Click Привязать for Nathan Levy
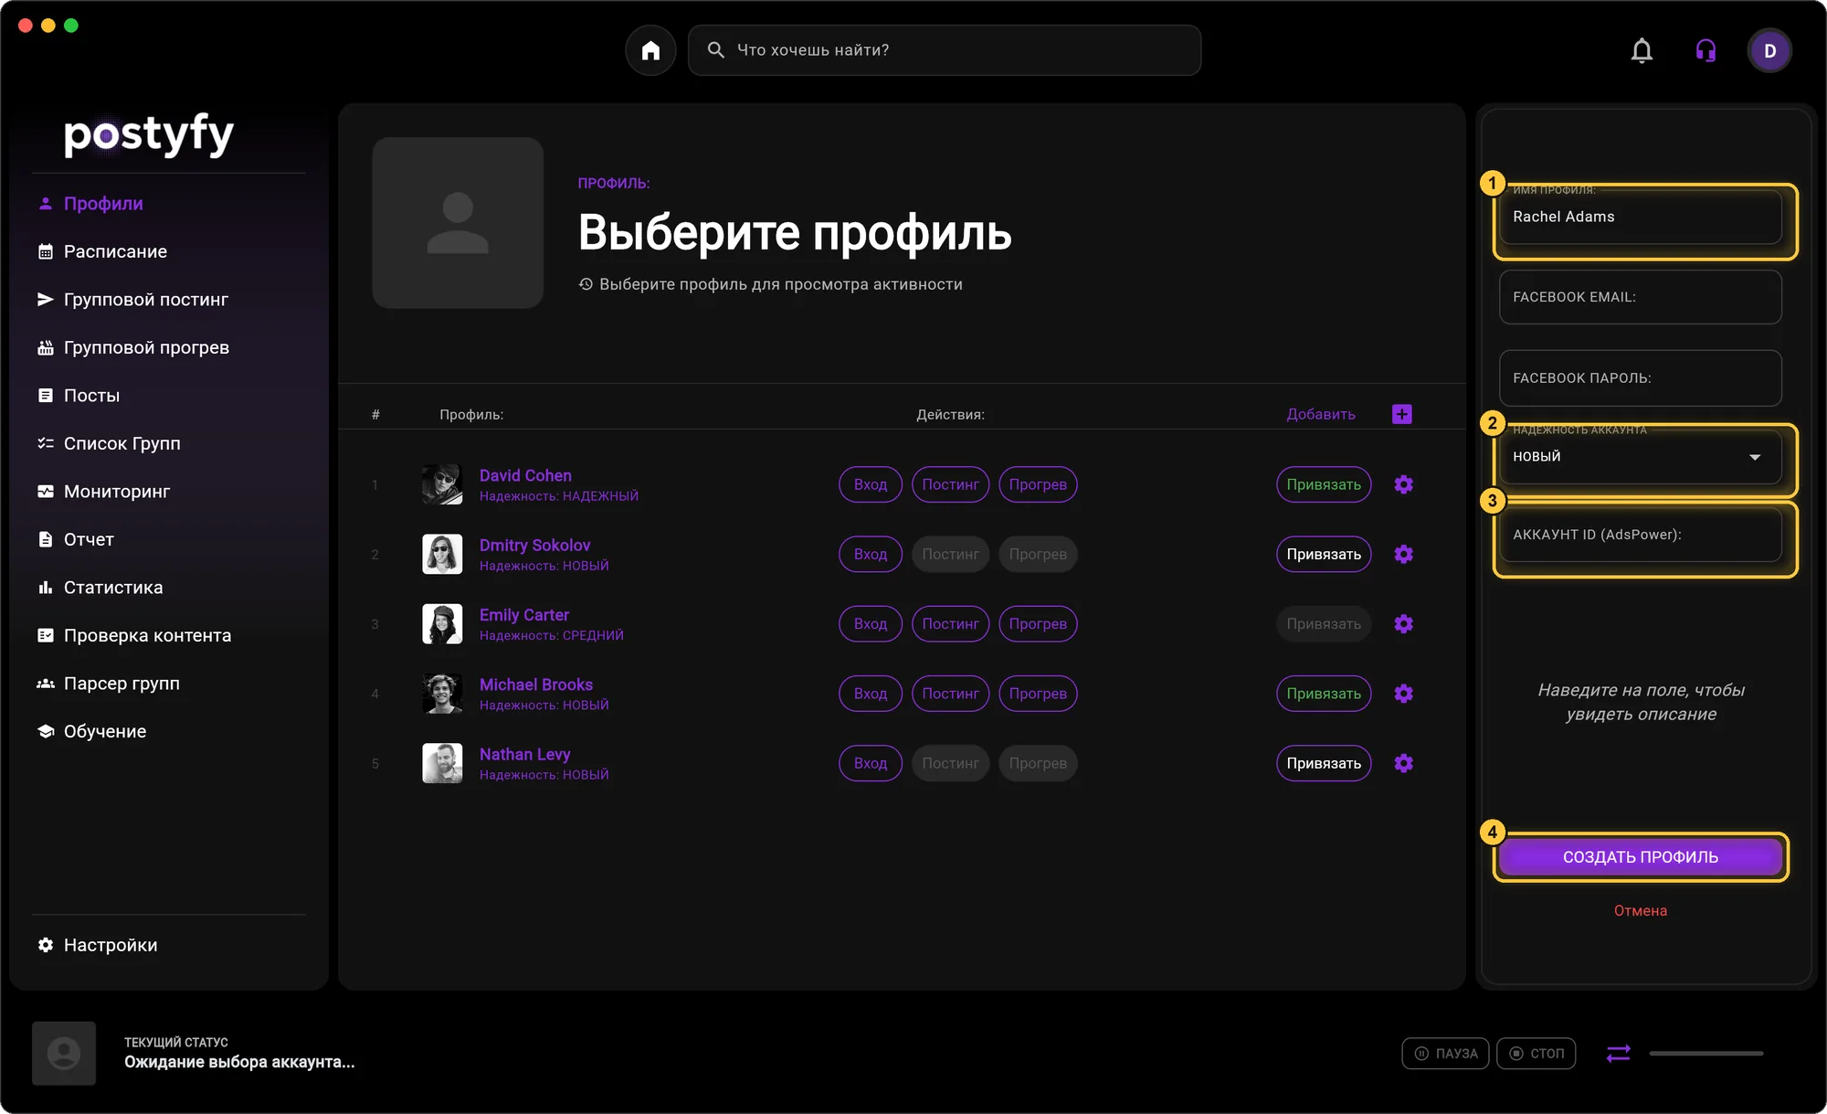 click(x=1324, y=763)
